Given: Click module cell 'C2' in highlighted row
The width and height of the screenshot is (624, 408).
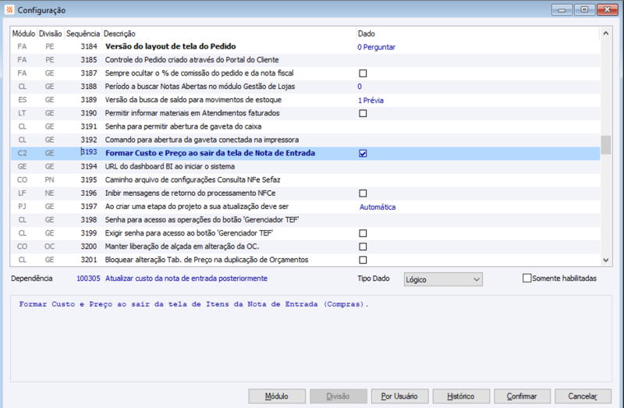Looking at the screenshot, I should tap(23, 153).
